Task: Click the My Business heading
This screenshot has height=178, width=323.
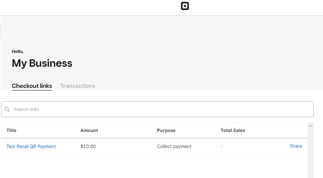Action: coord(42,63)
